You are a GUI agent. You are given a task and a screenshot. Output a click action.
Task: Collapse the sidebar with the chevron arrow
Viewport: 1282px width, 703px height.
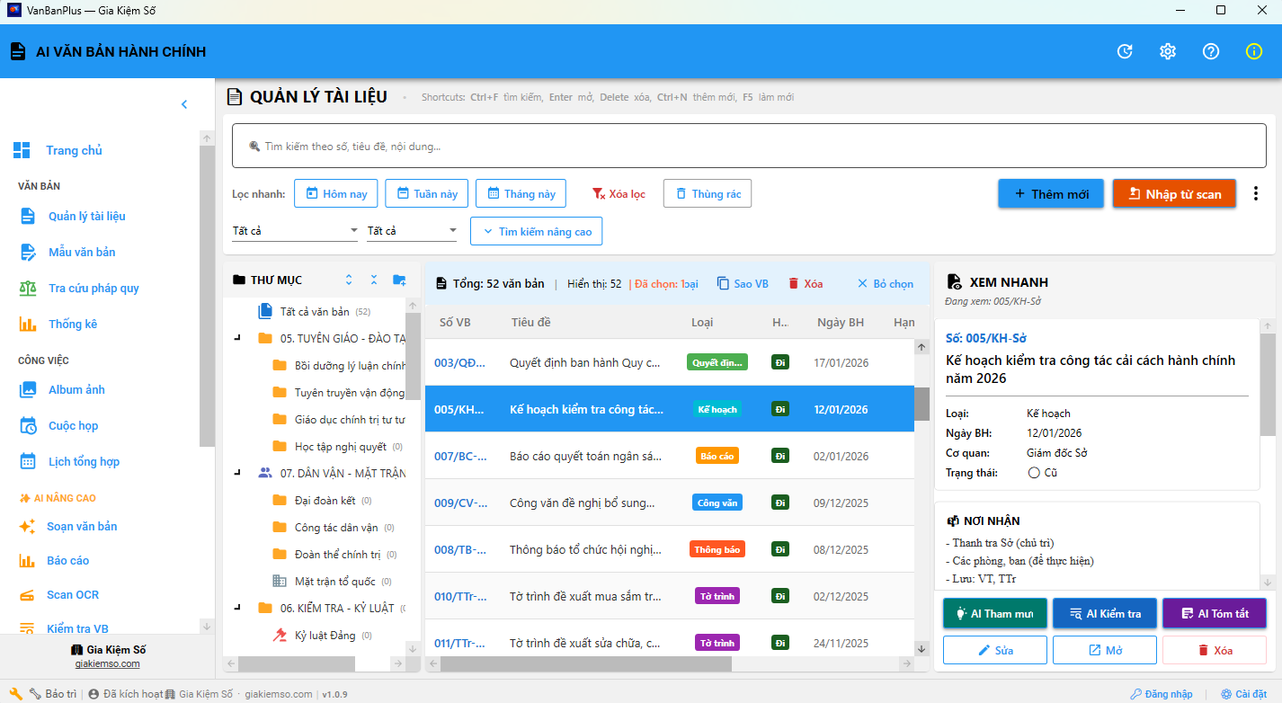point(184,104)
